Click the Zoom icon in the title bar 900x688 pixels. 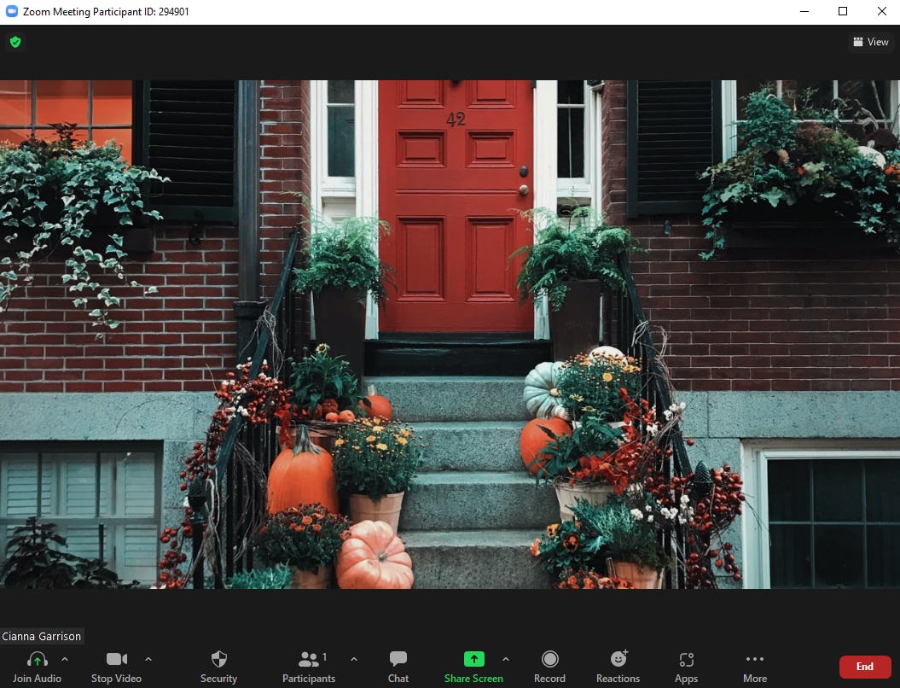[10, 11]
